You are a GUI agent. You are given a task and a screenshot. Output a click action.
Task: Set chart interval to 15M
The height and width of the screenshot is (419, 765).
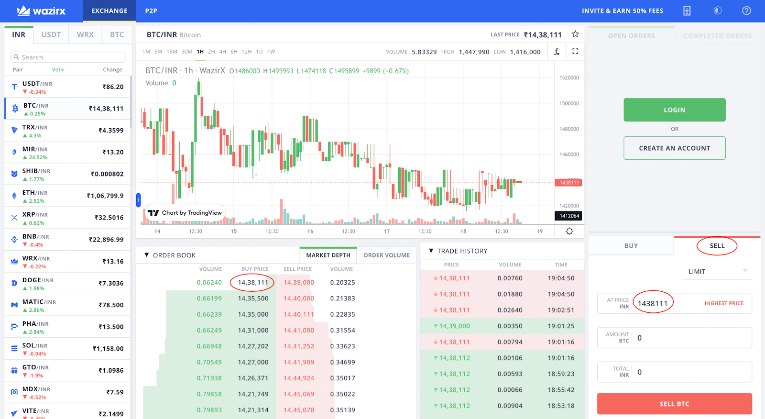point(172,52)
